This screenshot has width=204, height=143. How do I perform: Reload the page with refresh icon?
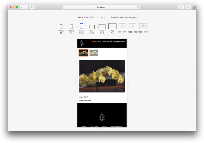[138, 7]
